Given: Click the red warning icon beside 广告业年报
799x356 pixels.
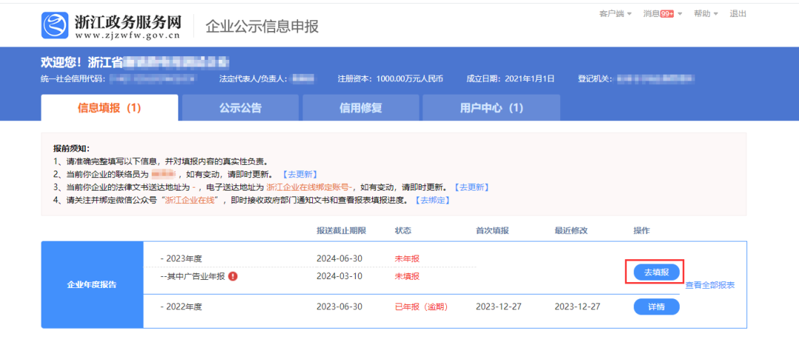Looking at the screenshot, I should [233, 276].
